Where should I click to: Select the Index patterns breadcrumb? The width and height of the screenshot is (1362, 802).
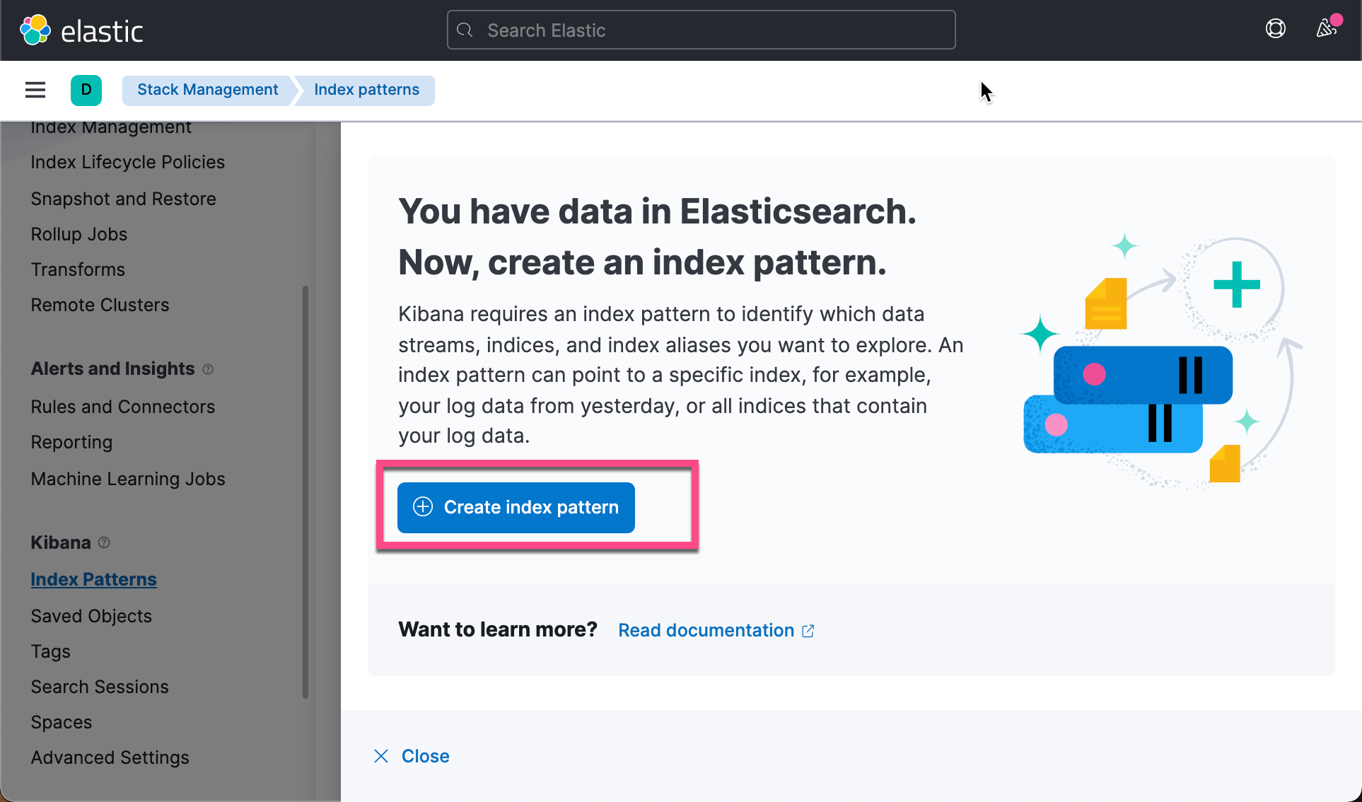[366, 89]
